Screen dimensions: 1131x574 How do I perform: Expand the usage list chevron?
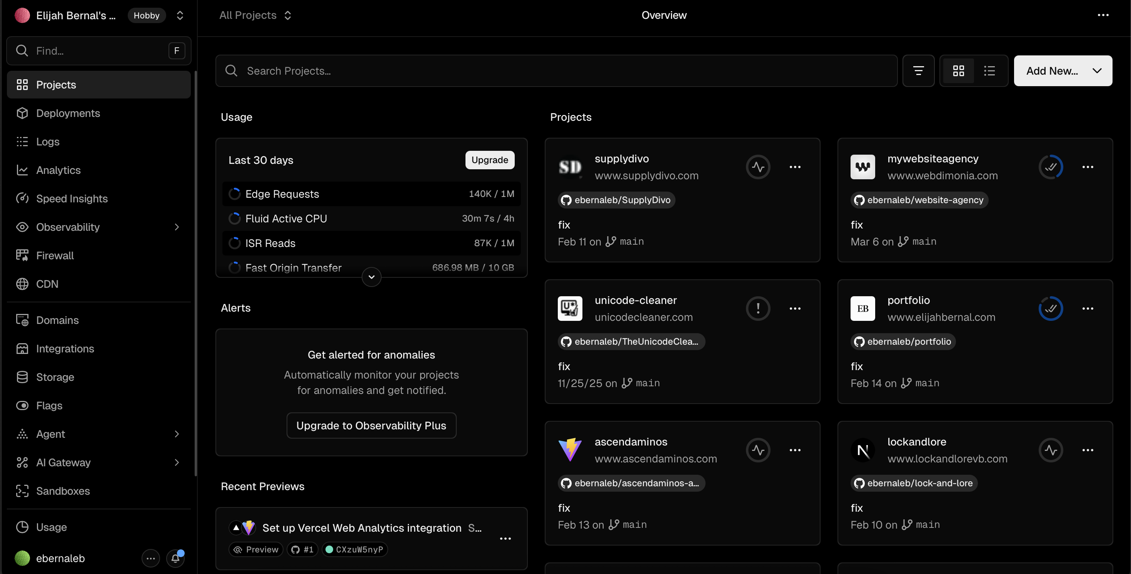pyautogui.click(x=372, y=277)
